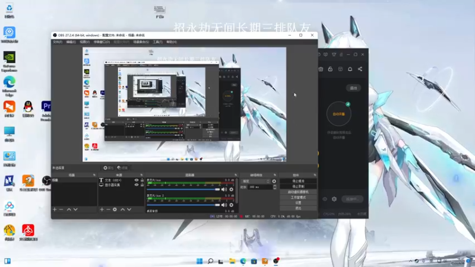This screenshot has height=267, width=475.
Task: Open the Docks menu in OBS
Action: coord(102,42)
